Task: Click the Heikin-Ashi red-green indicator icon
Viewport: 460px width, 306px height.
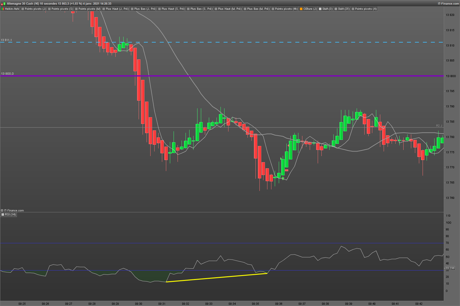Action: click(3, 9)
